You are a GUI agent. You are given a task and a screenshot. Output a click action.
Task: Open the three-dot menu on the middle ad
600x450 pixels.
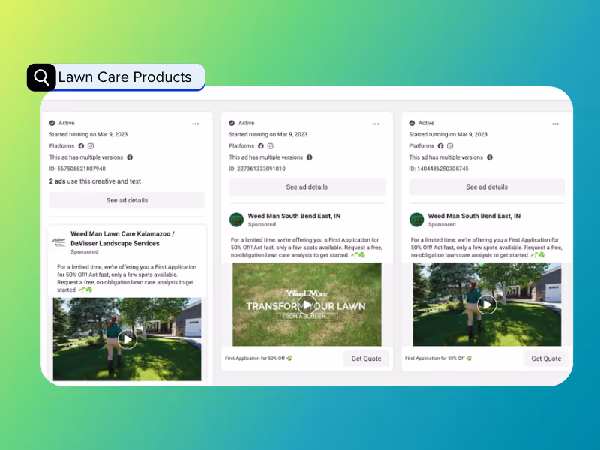pos(376,124)
